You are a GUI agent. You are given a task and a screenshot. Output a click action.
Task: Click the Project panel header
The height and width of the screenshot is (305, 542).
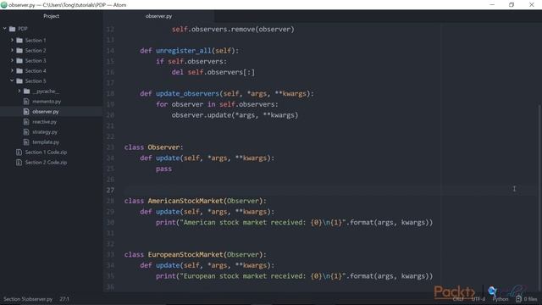click(51, 16)
